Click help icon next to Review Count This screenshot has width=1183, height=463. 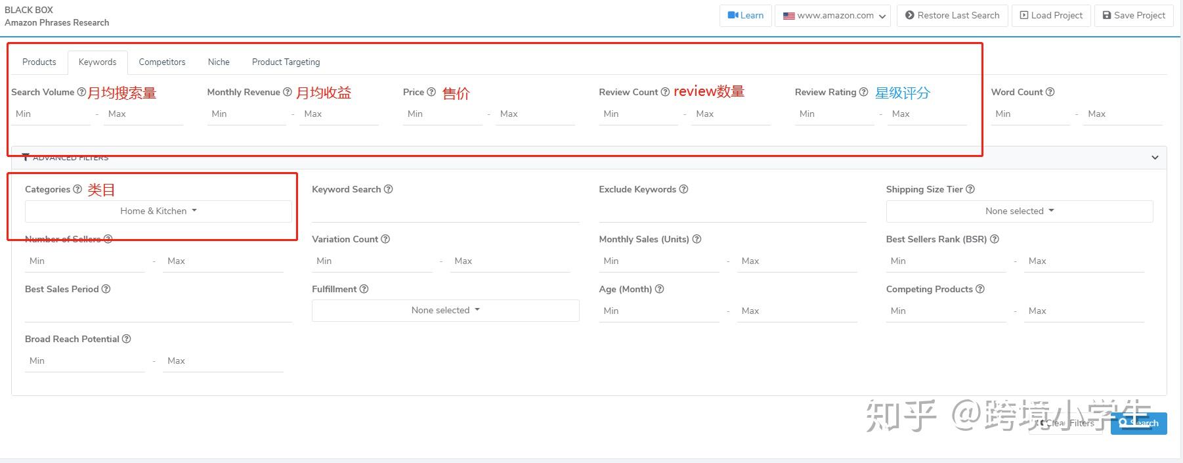pyautogui.click(x=665, y=92)
